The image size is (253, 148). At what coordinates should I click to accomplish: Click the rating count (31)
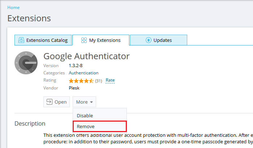(x=99, y=81)
